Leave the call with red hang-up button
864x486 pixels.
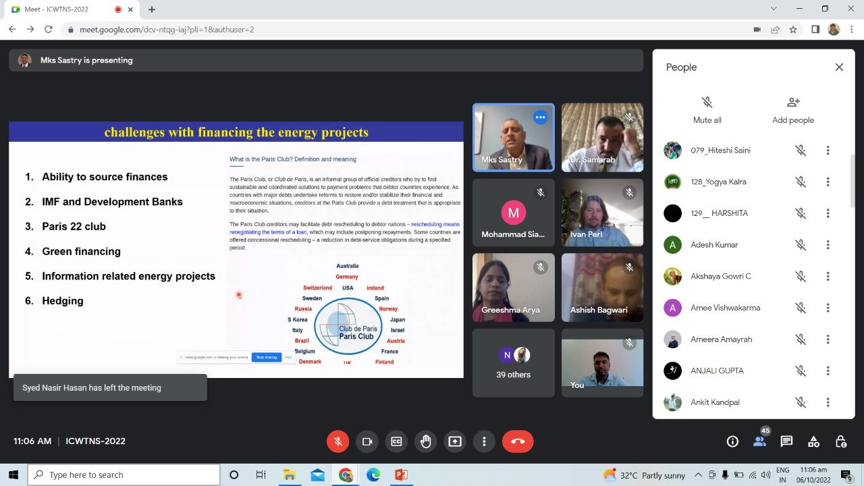click(x=518, y=441)
